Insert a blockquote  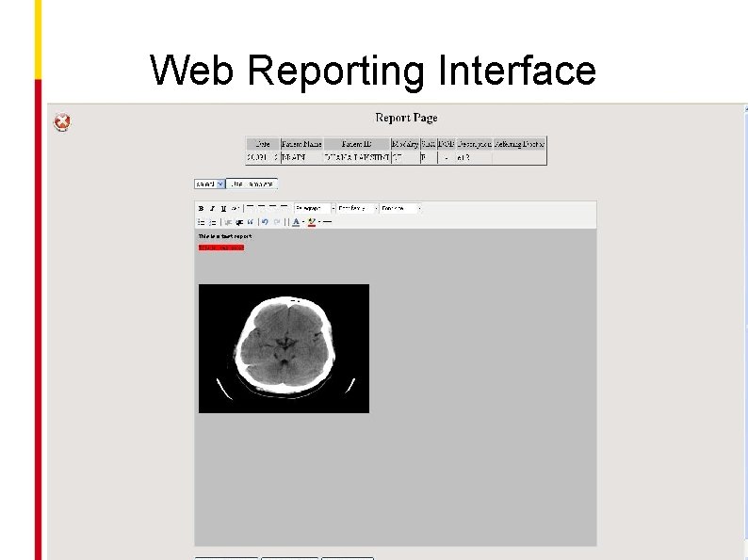pyautogui.click(x=251, y=221)
